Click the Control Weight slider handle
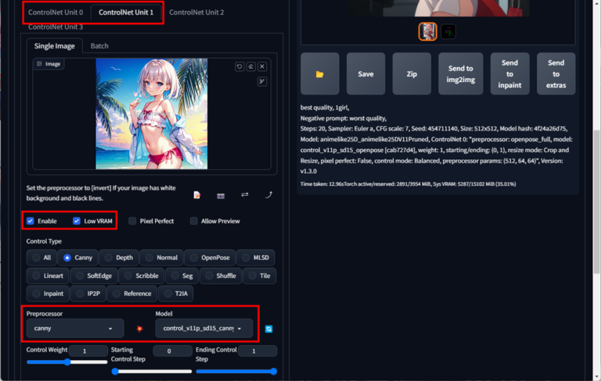 pyautogui.click(x=67, y=361)
